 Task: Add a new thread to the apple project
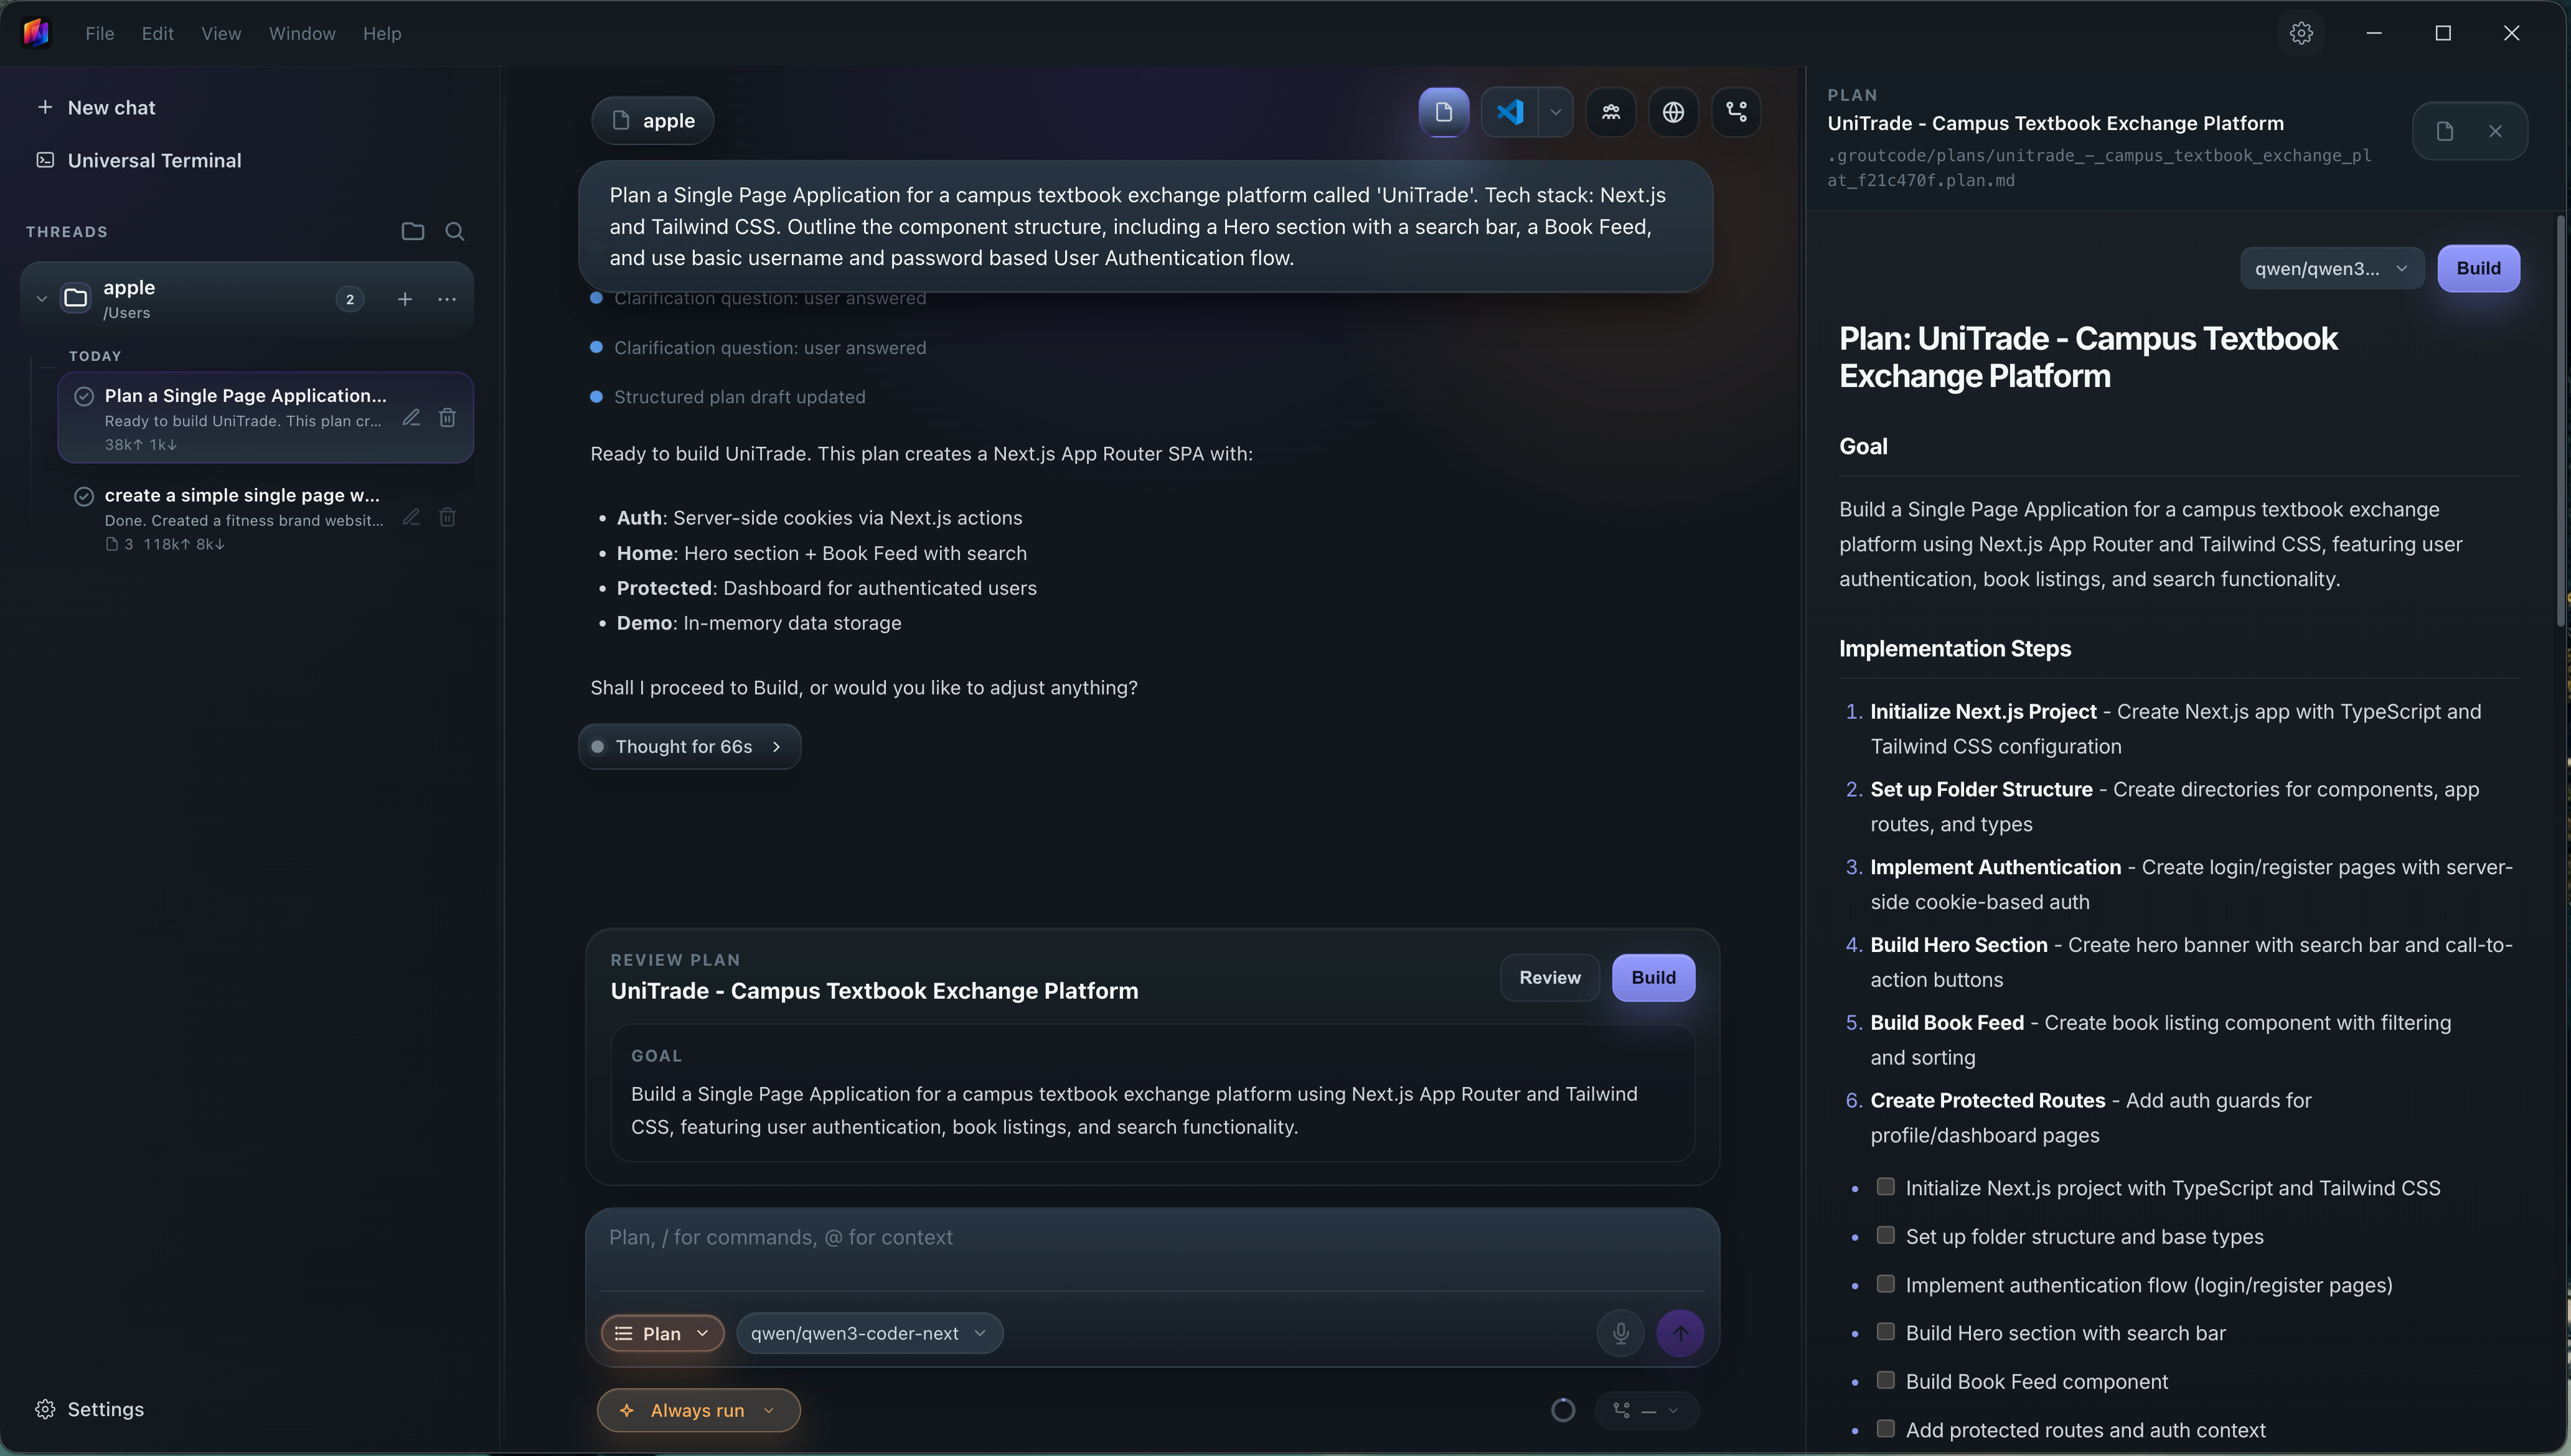pyautogui.click(x=405, y=299)
